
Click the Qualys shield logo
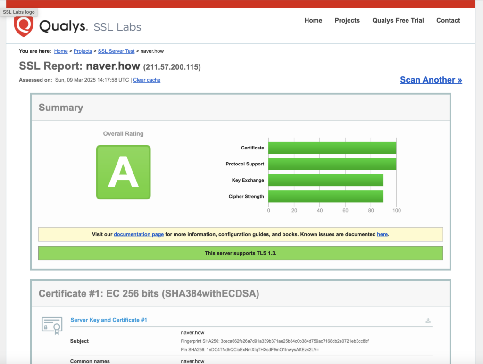[24, 27]
